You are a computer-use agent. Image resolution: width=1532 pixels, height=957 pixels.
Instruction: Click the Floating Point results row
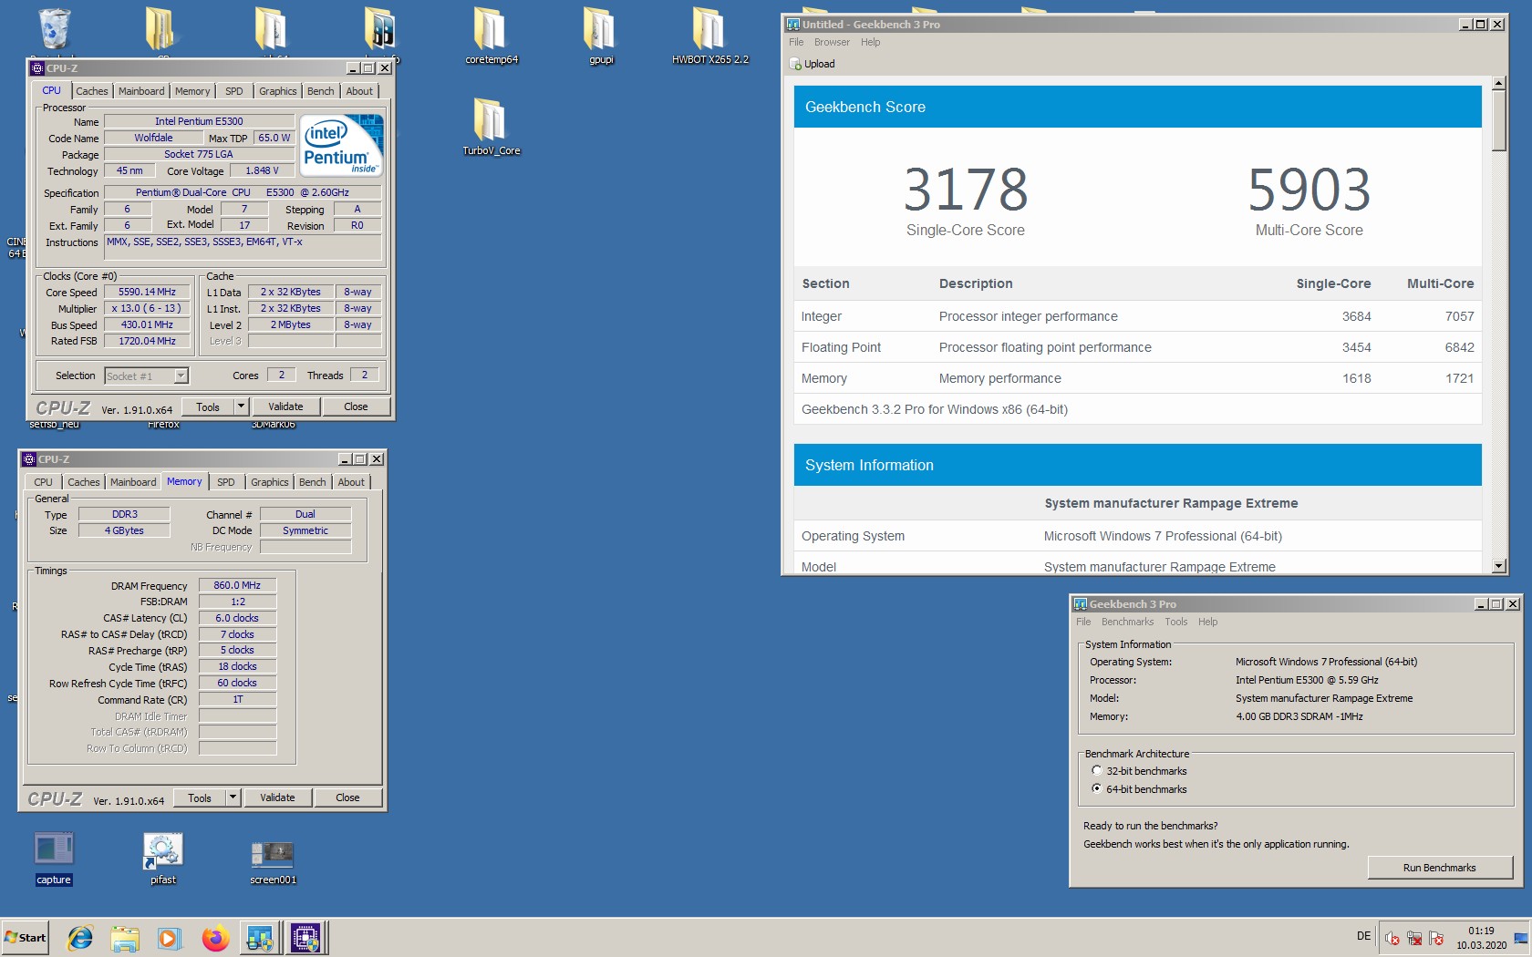(1137, 347)
